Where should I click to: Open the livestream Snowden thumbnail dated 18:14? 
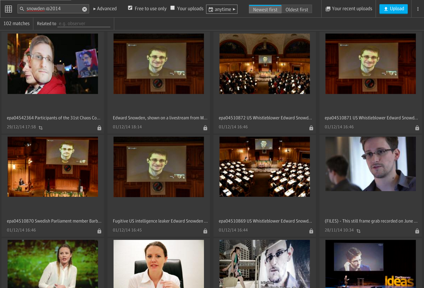coord(159,64)
